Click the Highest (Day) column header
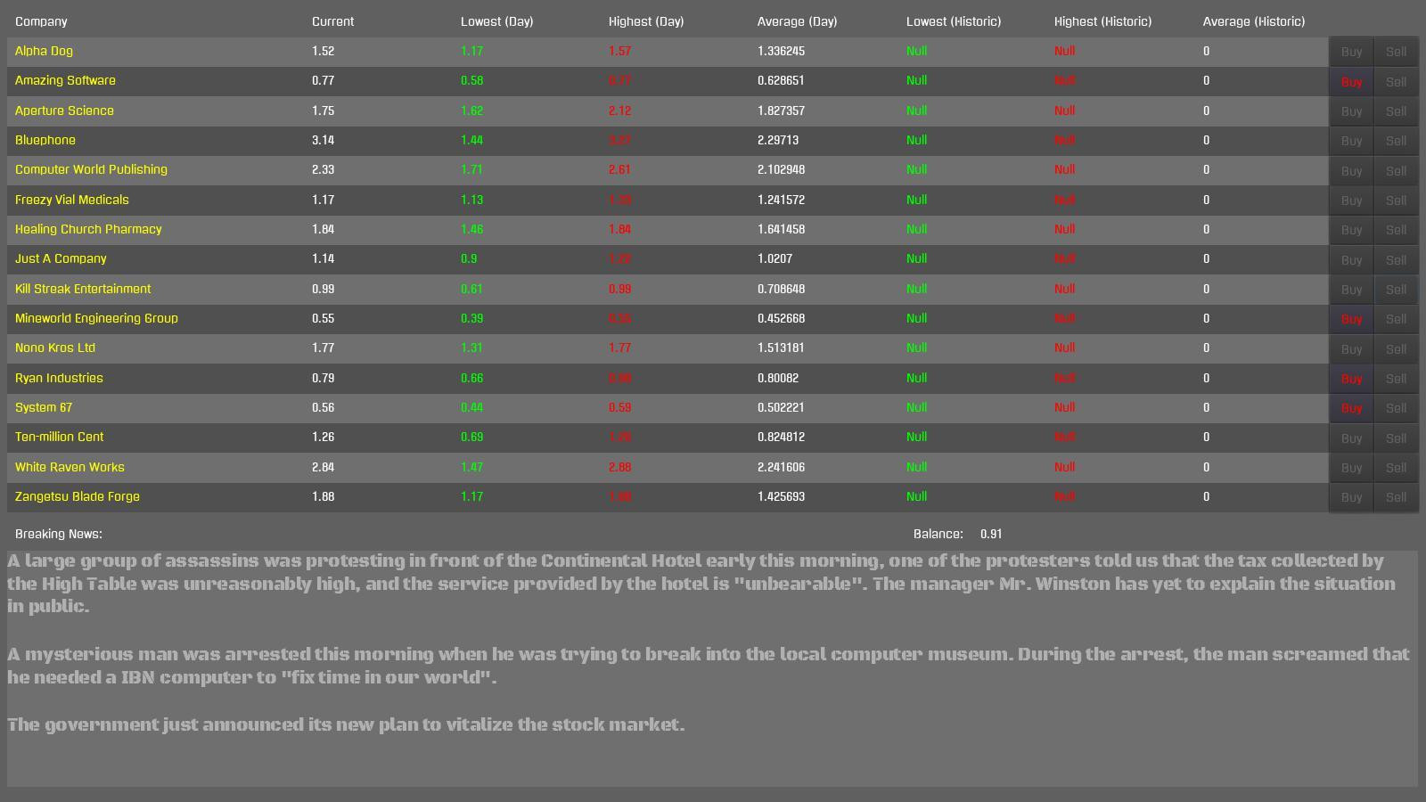This screenshot has height=802, width=1426. click(x=645, y=21)
